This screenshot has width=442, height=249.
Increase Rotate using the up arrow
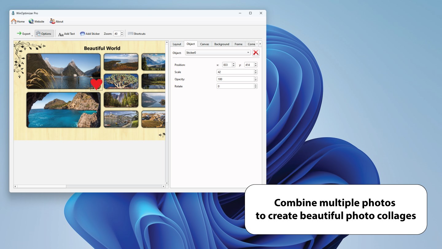pos(256,85)
